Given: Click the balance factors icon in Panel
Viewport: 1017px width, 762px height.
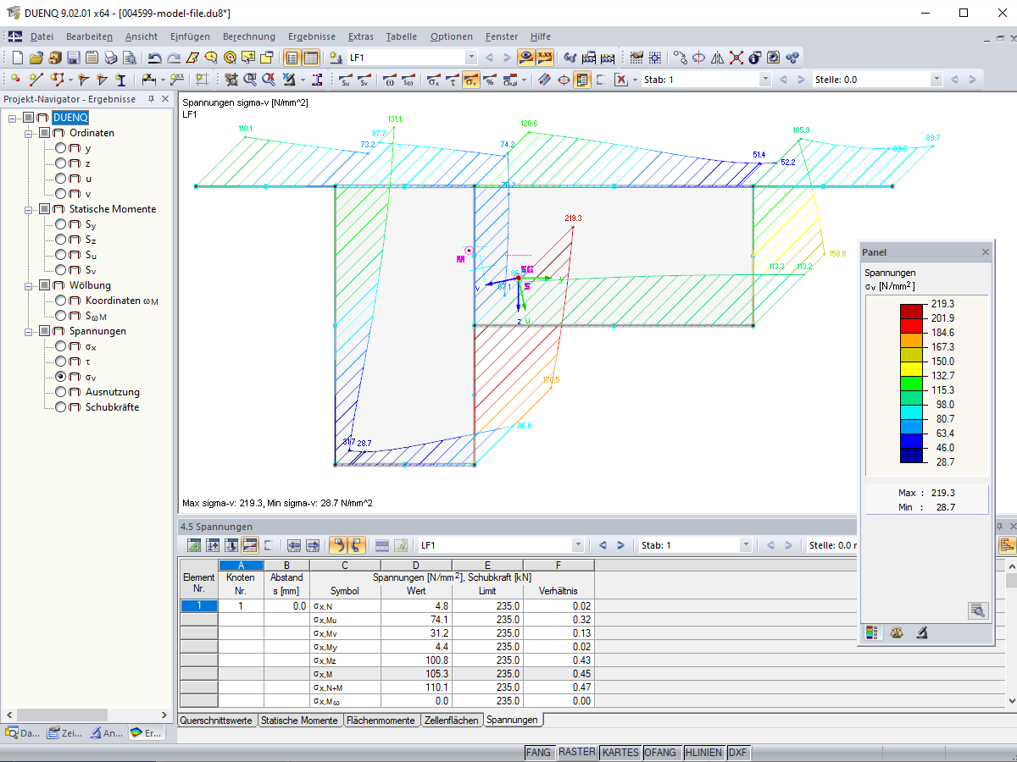Looking at the screenshot, I should point(897,632).
